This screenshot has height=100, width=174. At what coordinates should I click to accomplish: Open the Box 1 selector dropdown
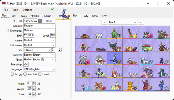122,22
